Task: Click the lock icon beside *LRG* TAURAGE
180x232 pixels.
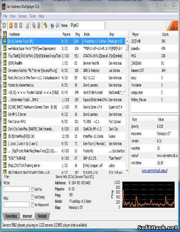Action: point(5,158)
